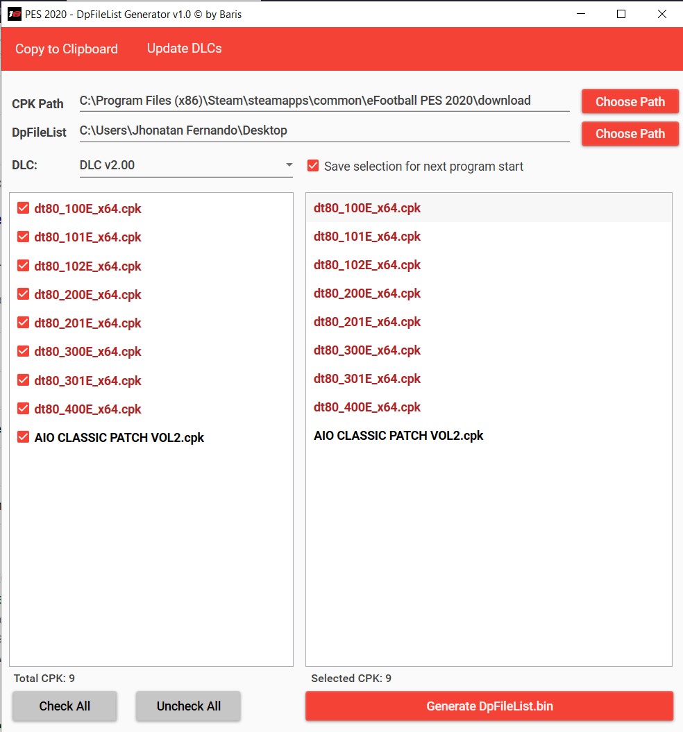
Task: Click into the CPK Path input field
Action: 324,101
